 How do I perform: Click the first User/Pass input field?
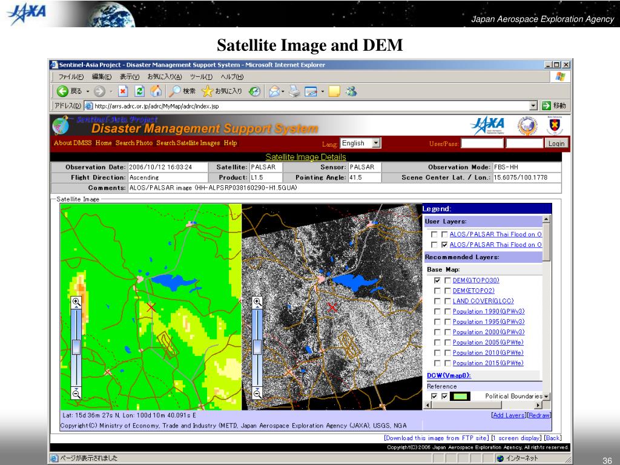click(x=483, y=143)
